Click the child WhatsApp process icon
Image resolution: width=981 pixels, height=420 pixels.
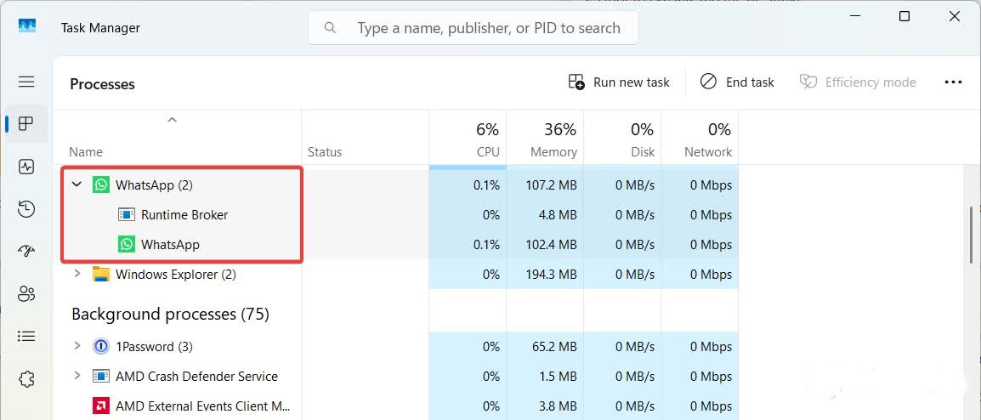coord(127,244)
